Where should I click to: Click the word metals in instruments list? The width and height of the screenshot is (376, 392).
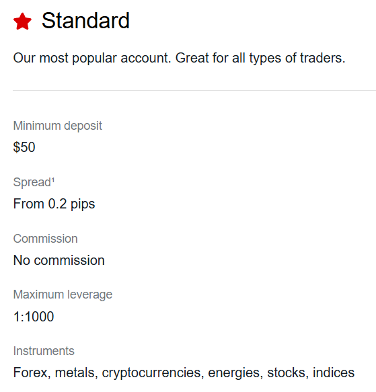tap(75, 373)
